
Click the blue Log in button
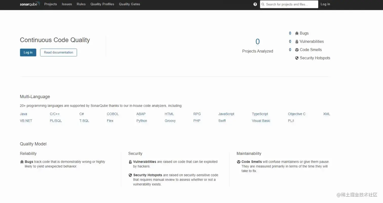[x=28, y=52]
